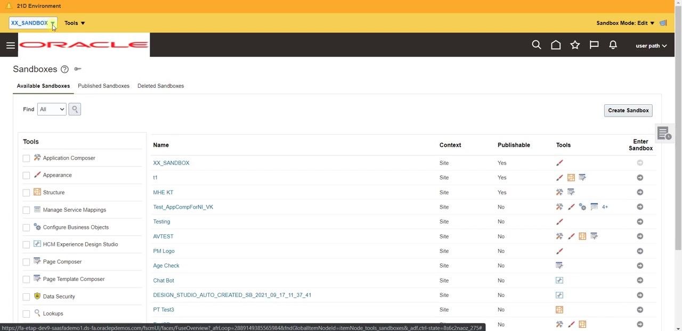
Task: Check the Application Composer checkbox
Action: coord(26,158)
